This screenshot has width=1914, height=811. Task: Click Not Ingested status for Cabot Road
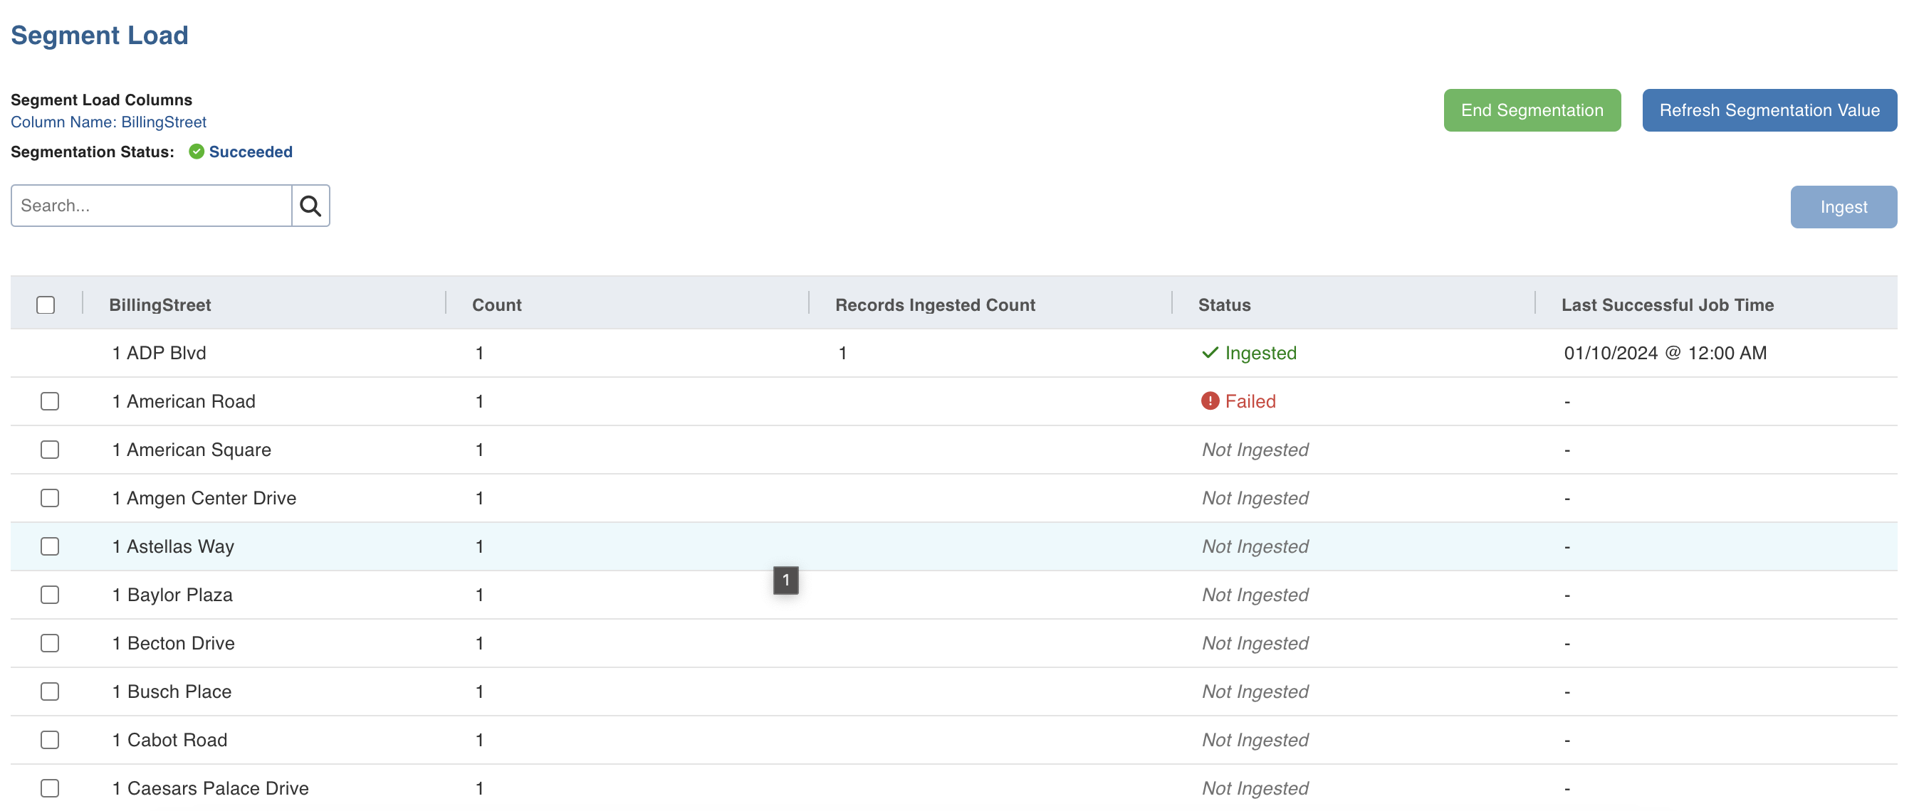pos(1255,739)
